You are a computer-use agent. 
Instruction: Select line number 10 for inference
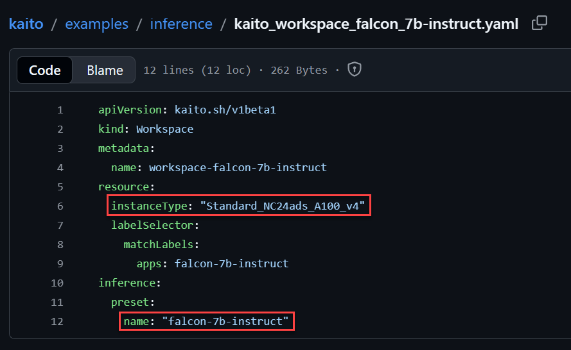click(x=58, y=283)
